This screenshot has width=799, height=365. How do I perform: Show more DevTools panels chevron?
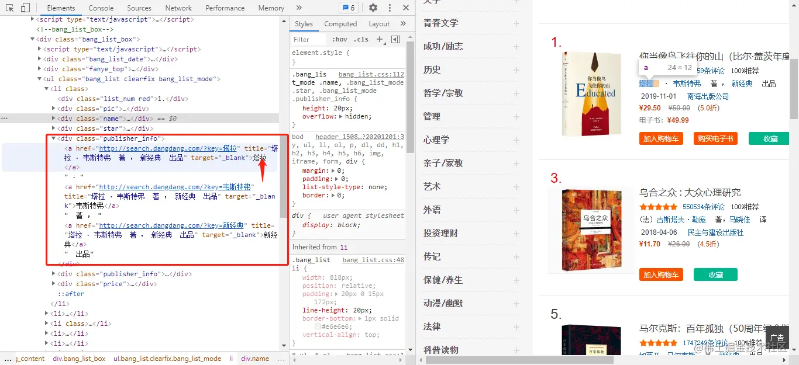pos(299,8)
